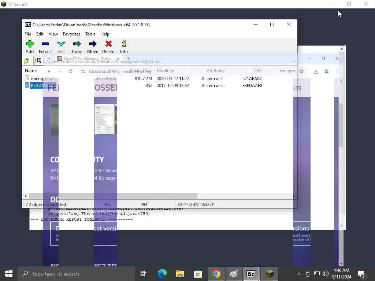
Task: Click the Move toolbar arrow icon
Action: [93, 44]
